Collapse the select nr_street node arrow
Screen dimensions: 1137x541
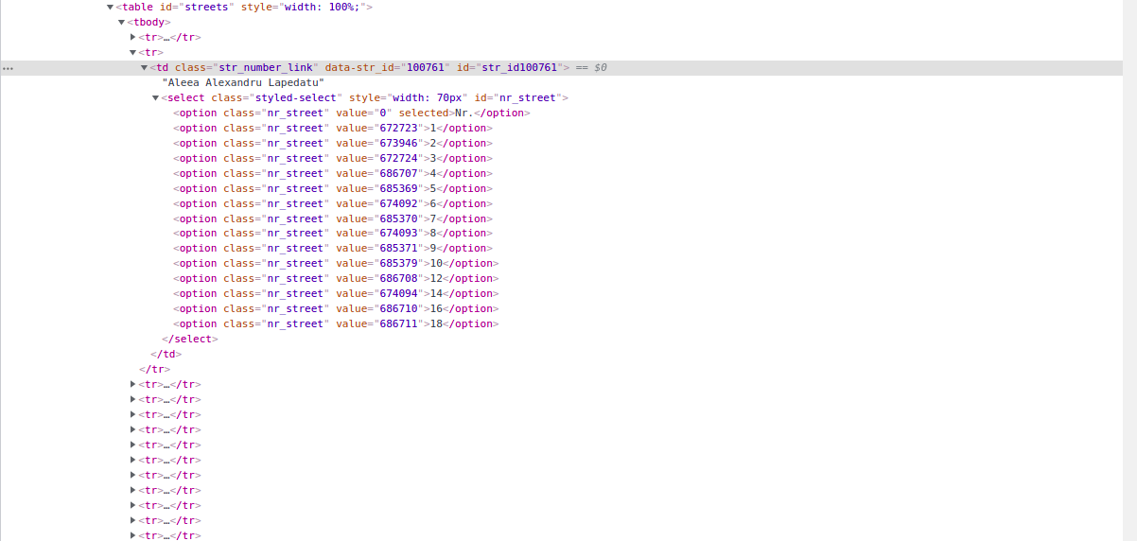155,98
